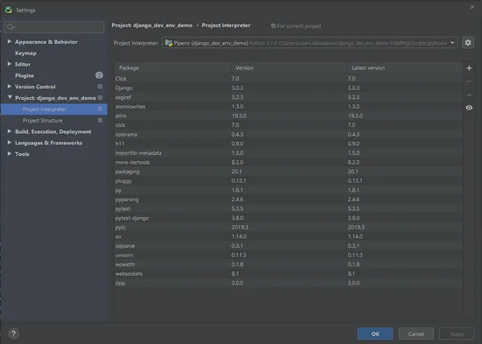Click the minus icon to uninstall package
This screenshot has height=344, width=482.
[x=469, y=81]
